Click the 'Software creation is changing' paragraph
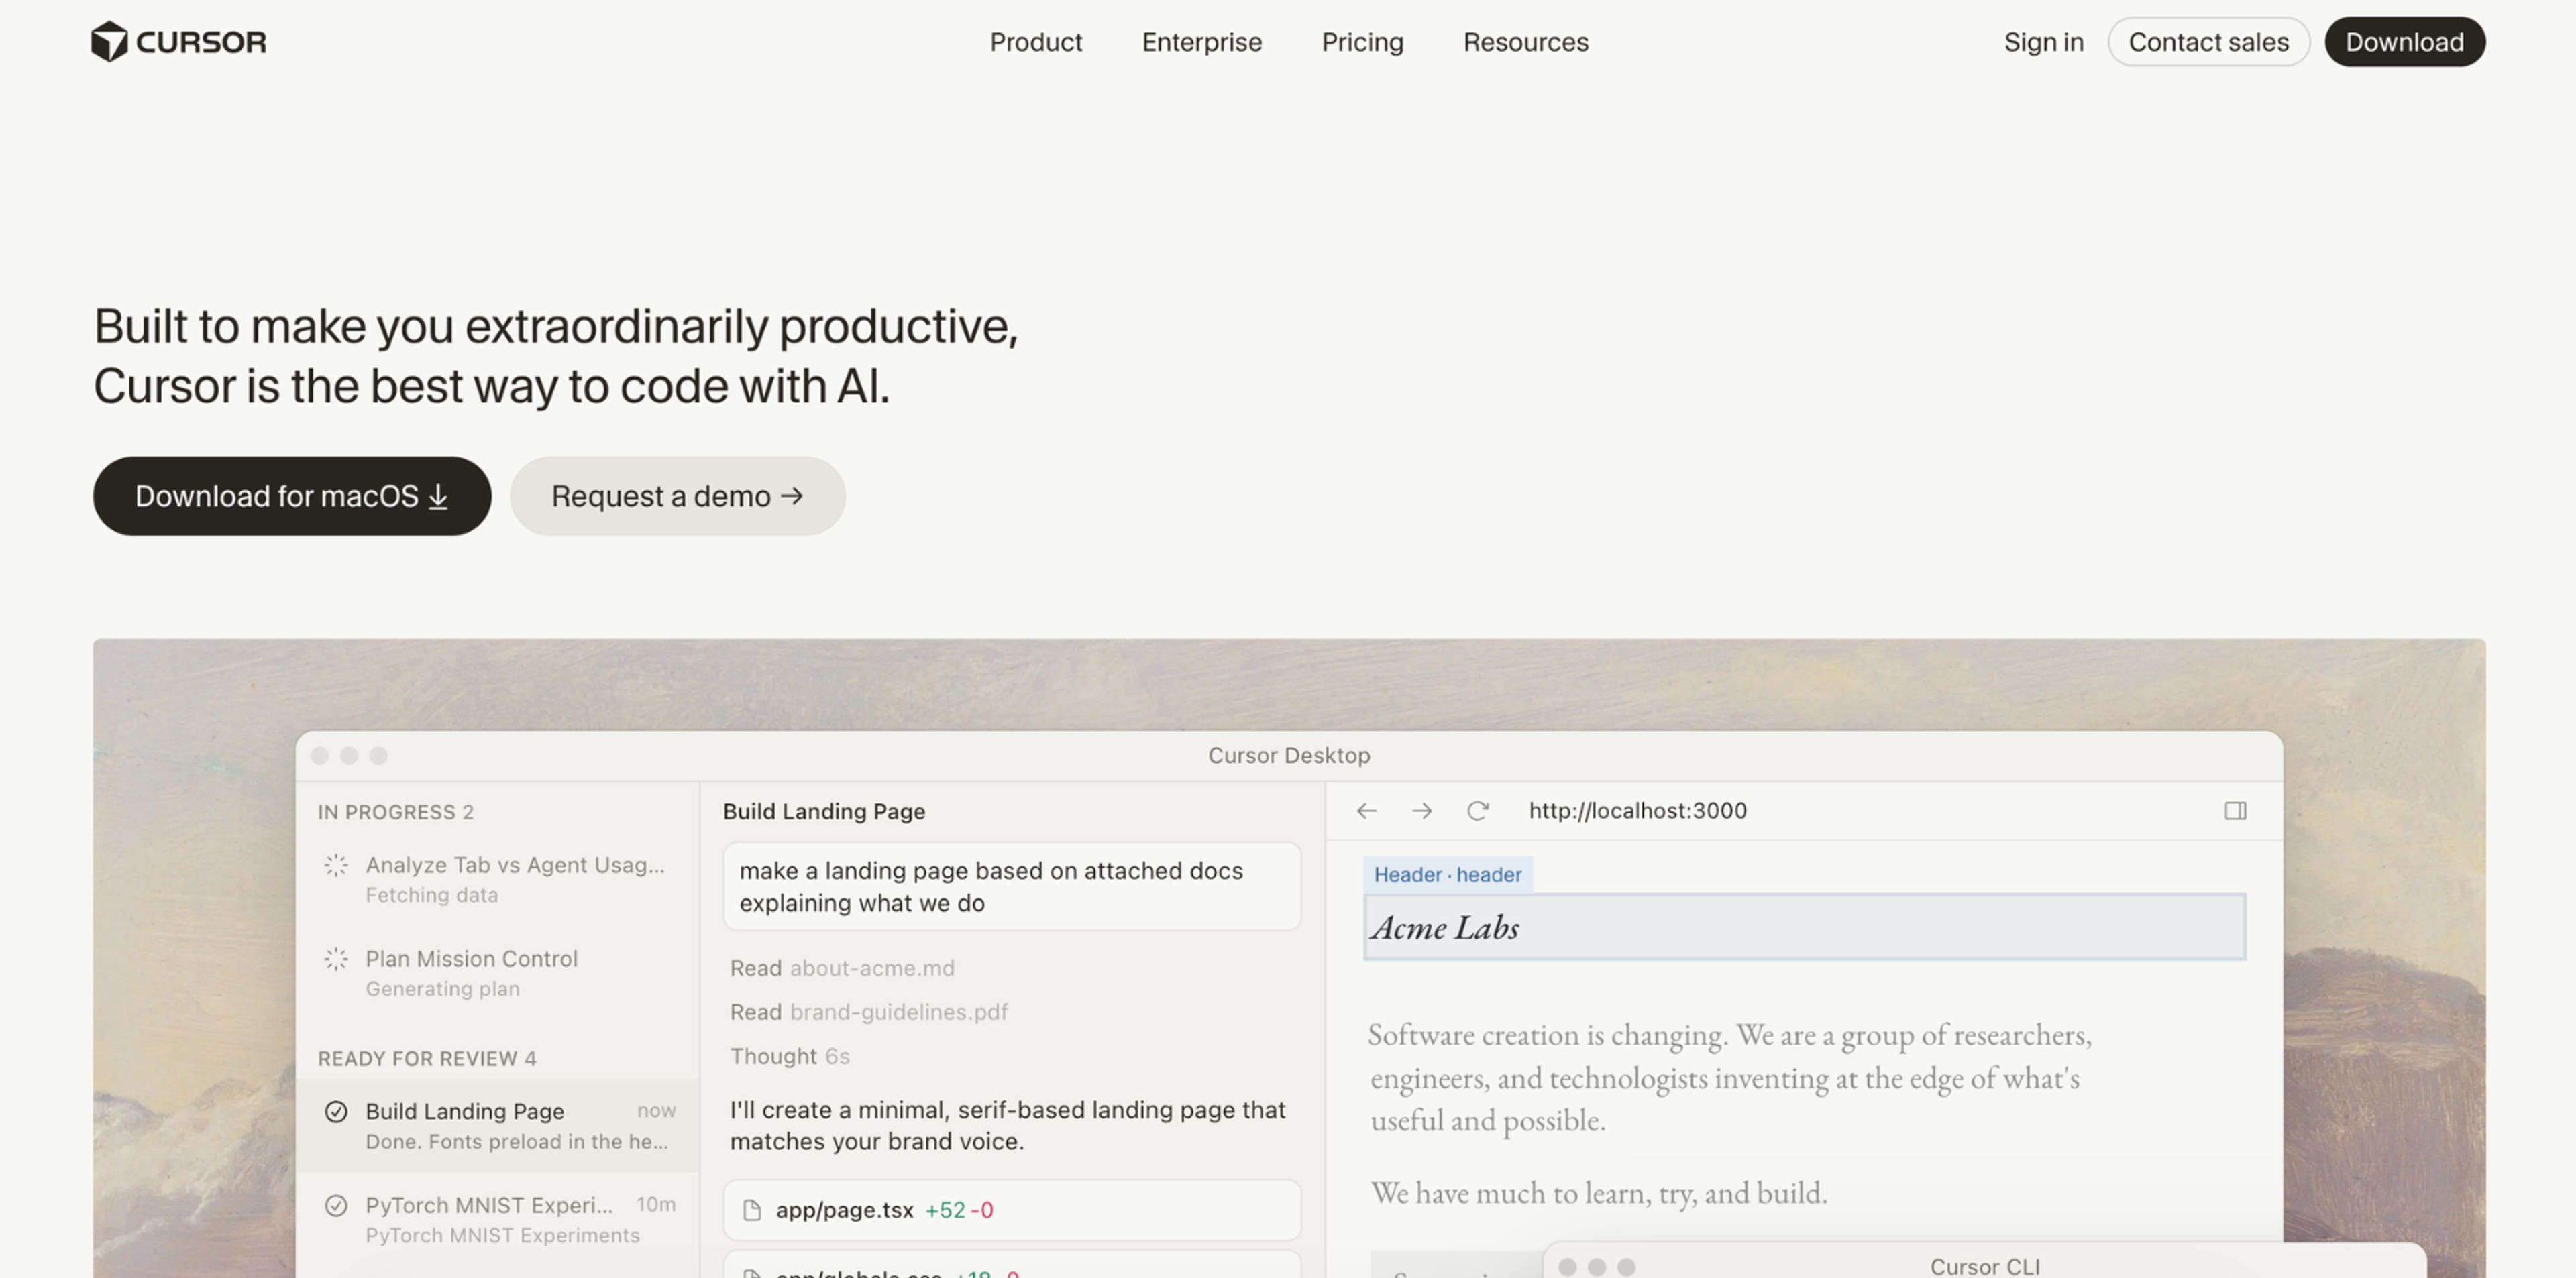This screenshot has height=1278, width=2576. [1730, 1077]
